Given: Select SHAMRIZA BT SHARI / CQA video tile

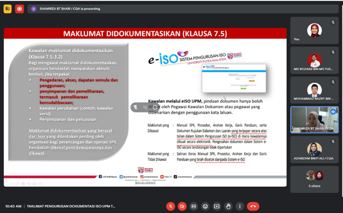Looking at the screenshot, I should click(x=315, y=120).
